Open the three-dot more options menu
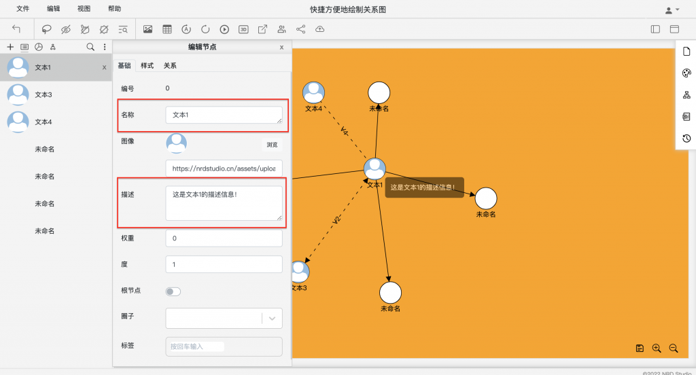Screen dimensions: 696x375 (104, 47)
